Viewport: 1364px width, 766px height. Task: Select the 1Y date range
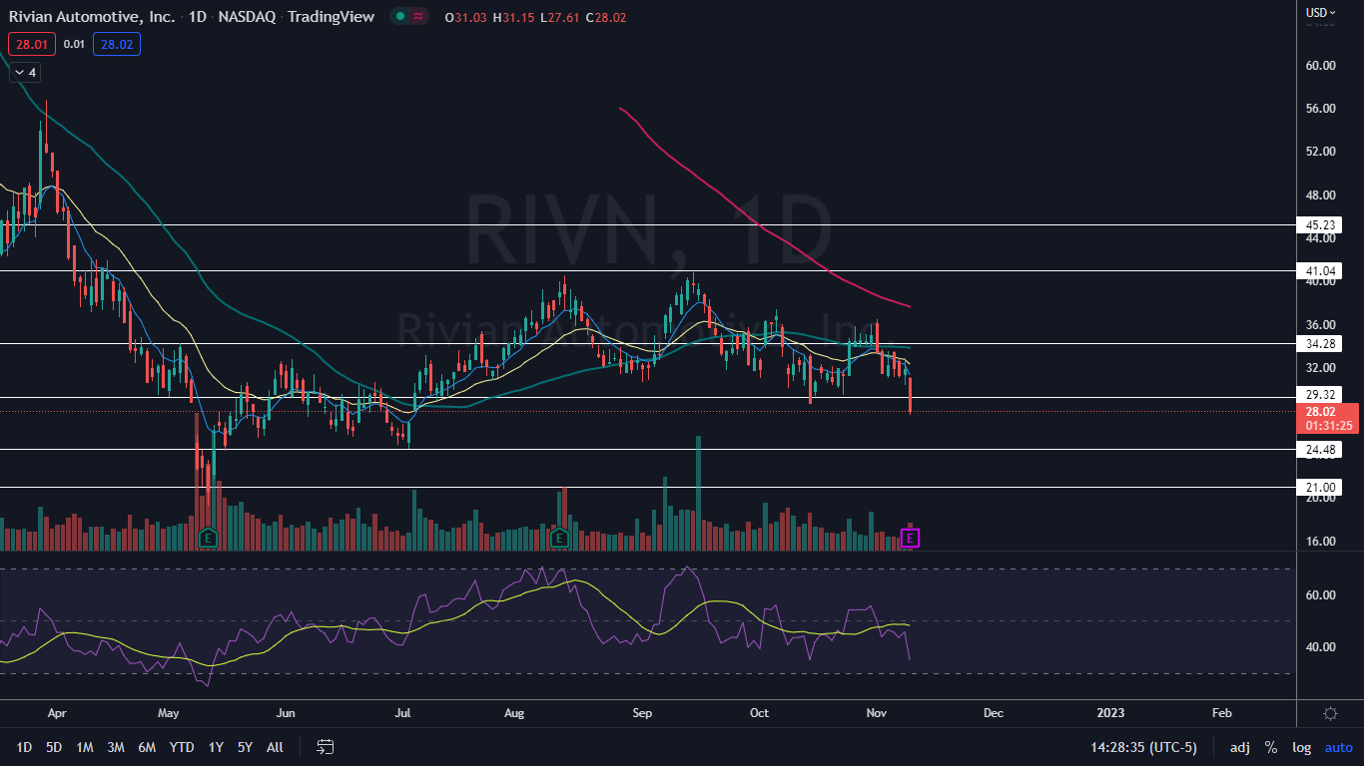pyautogui.click(x=216, y=747)
